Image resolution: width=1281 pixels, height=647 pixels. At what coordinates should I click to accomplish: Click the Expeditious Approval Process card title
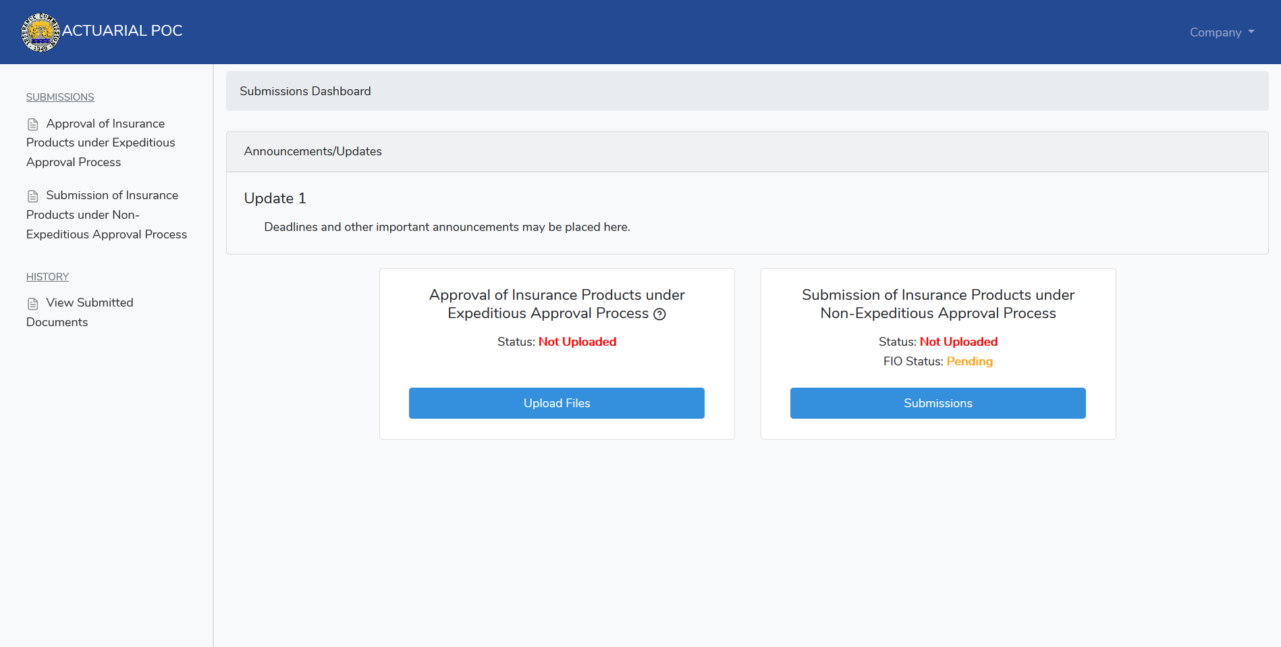pyautogui.click(x=557, y=304)
